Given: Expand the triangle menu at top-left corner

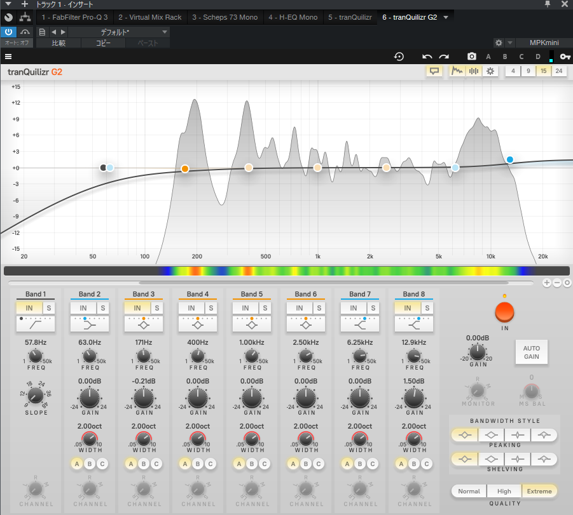Looking at the screenshot, I should (x=8, y=4).
